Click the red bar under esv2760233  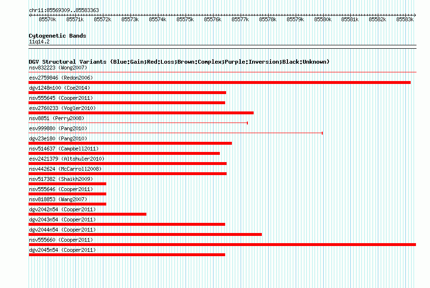pos(141,113)
